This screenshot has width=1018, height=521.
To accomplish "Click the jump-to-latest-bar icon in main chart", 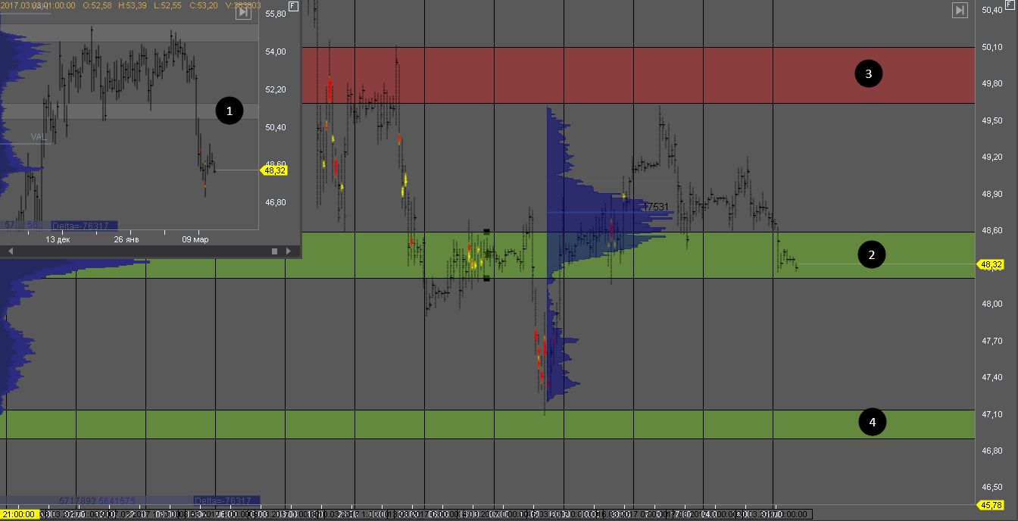I will (960, 10).
